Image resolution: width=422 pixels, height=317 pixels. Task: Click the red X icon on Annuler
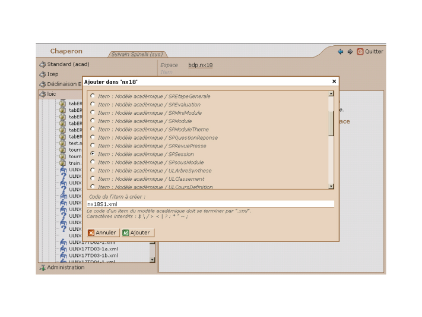[x=91, y=233]
